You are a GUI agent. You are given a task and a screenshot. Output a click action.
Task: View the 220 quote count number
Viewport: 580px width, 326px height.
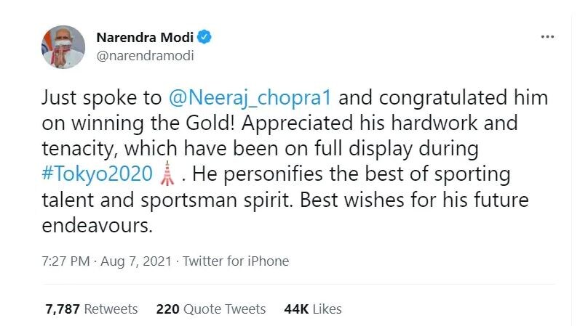tap(167, 309)
